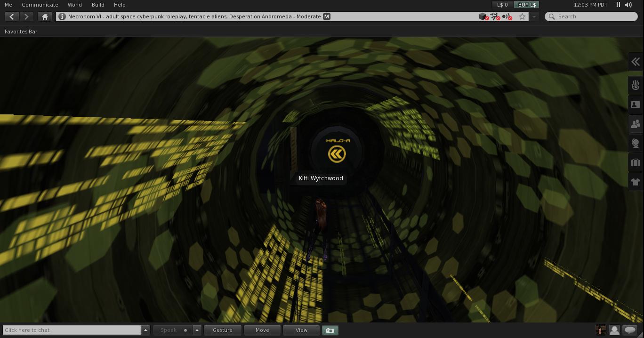Go back with the left arrow navigation button
The image size is (644, 338).
click(x=12, y=16)
